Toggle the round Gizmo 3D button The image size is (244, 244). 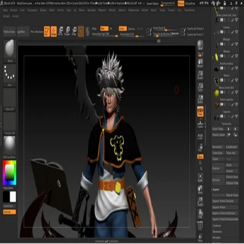[x=81, y=31]
